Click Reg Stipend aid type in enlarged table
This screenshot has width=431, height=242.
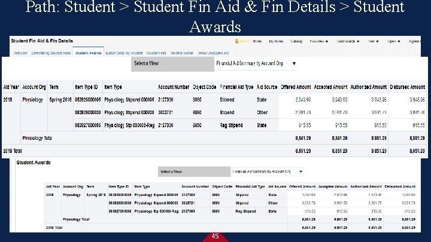pos(231,125)
